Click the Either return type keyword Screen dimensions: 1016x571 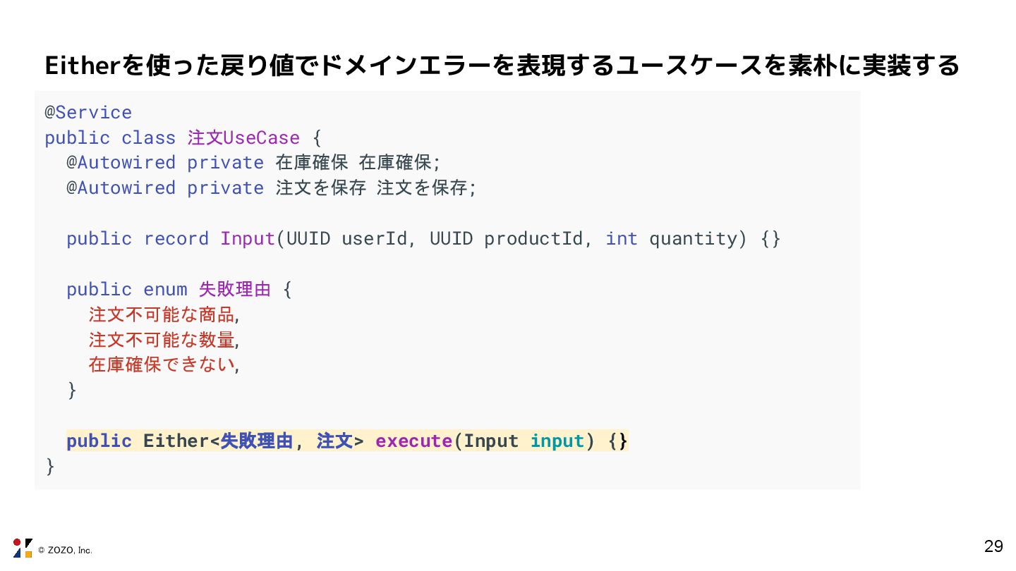click(x=176, y=441)
